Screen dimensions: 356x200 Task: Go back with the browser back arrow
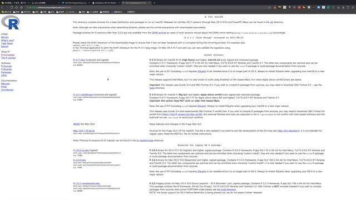pos(2,7)
